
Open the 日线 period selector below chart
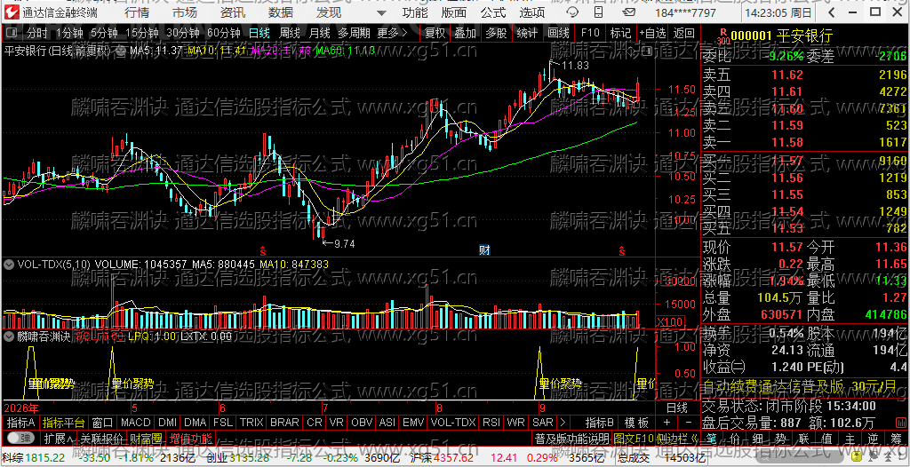(x=676, y=408)
